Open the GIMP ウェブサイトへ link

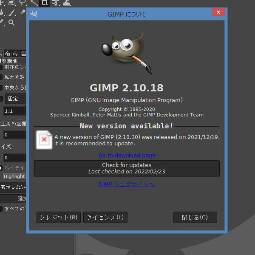pyautogui.click(x=127, y=184)
